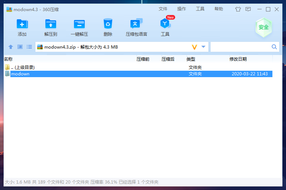Open the 工具 toolbar icon with New badge
Image resolution: width=286 pixels, height=190 pixels.
pos(165,24)
